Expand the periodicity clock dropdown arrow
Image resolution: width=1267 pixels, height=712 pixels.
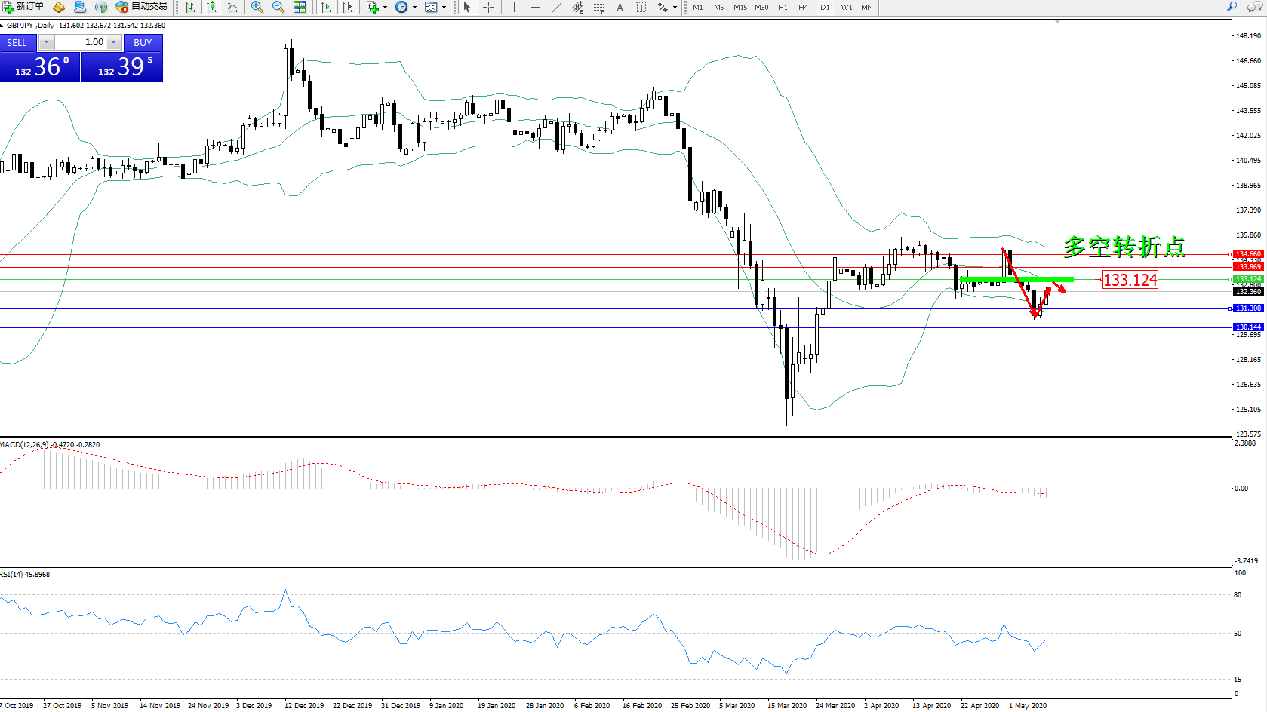click(x=414, y=8)
